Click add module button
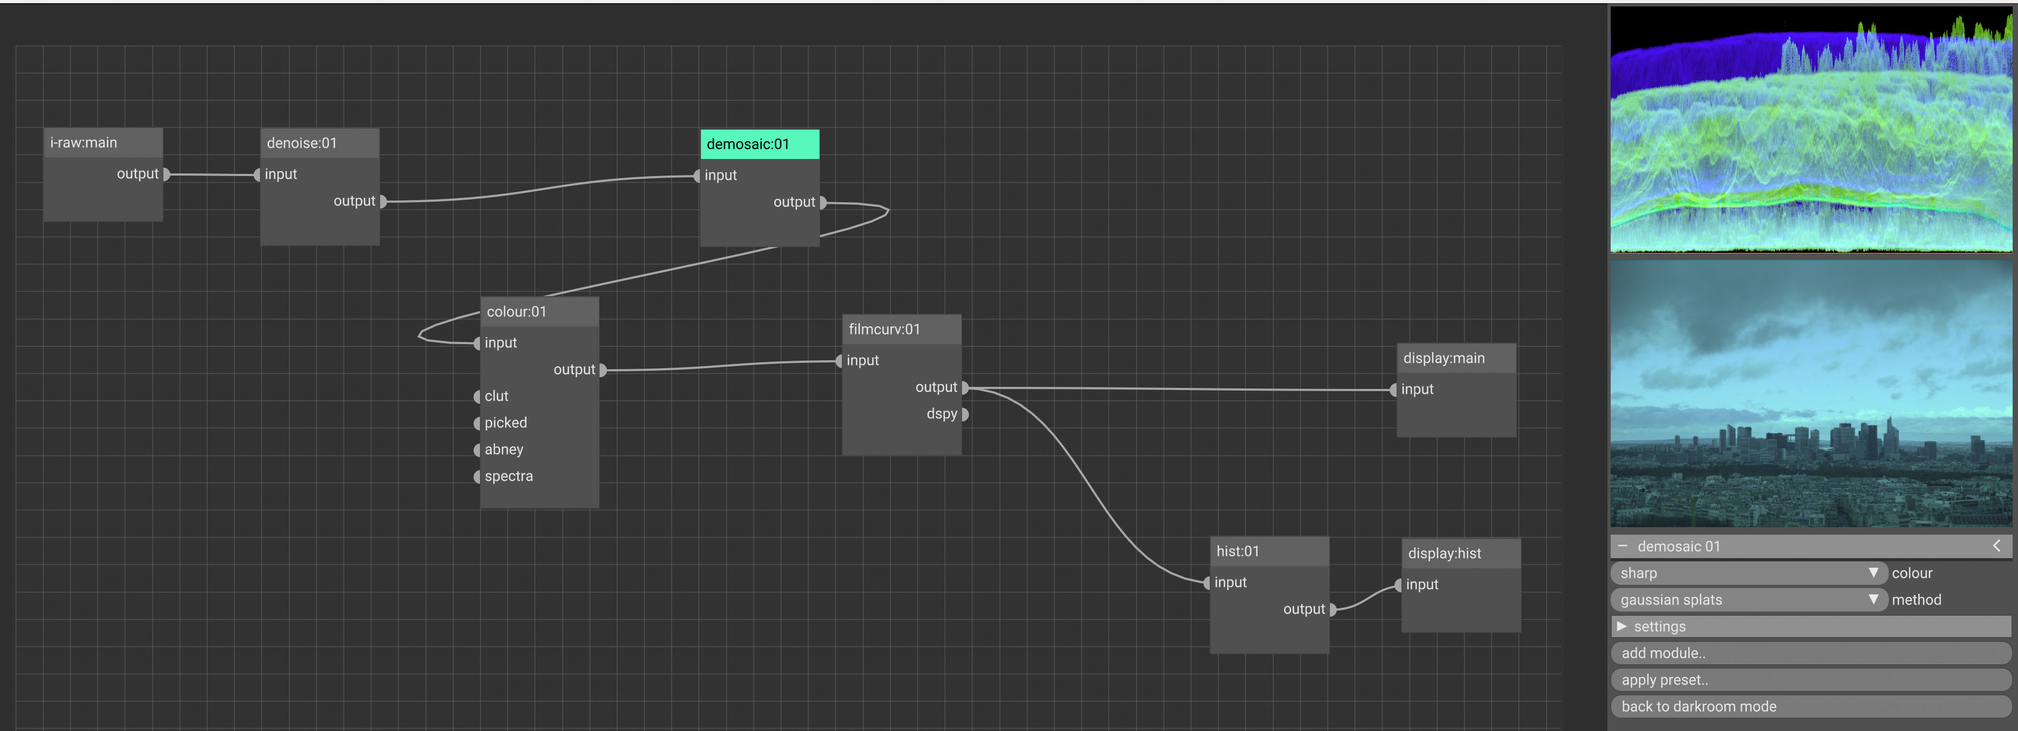 click(x=1810, y=654)
